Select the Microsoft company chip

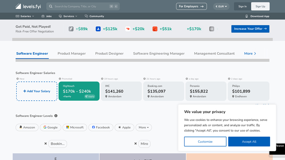75,127
